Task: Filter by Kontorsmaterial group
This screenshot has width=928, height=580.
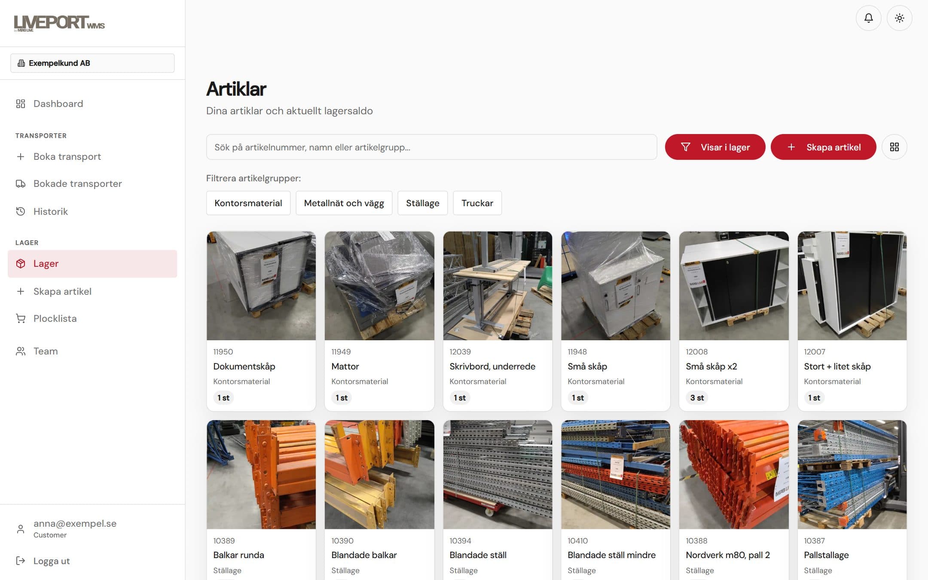Action: pyautogui.click(x=248, y=203)
